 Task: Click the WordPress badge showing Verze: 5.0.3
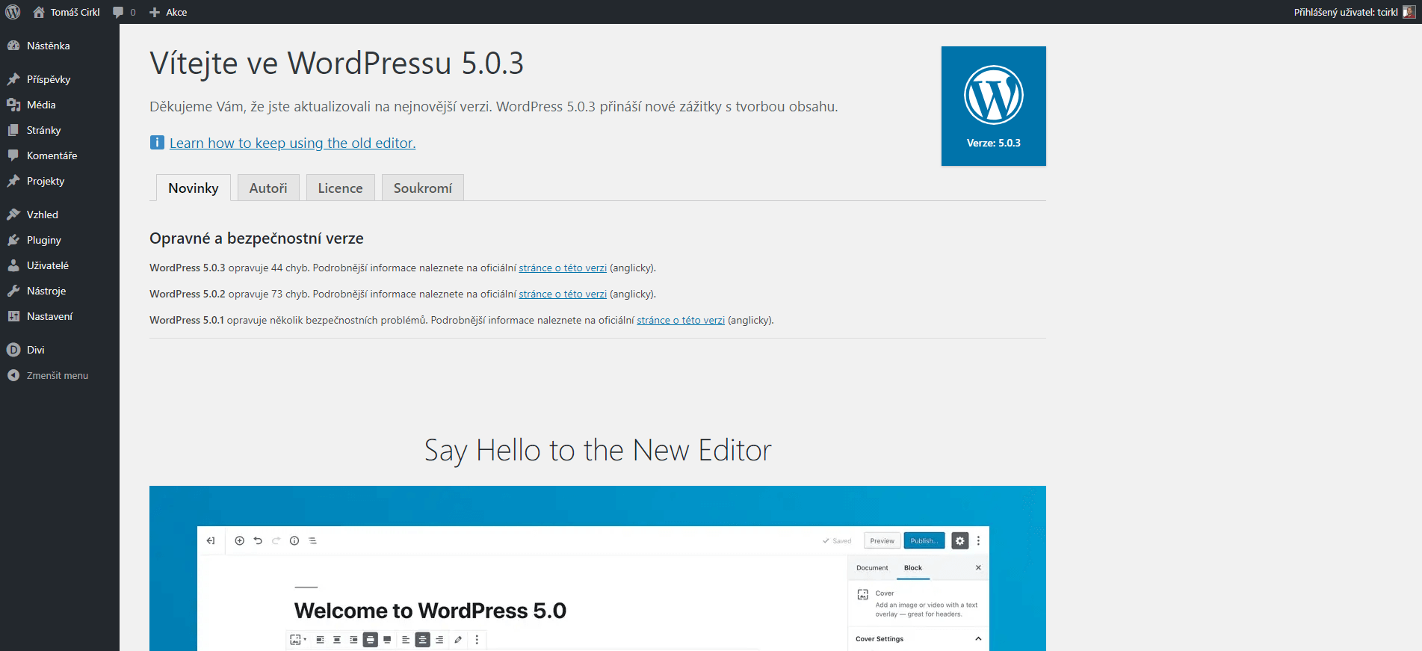[994, 106]
